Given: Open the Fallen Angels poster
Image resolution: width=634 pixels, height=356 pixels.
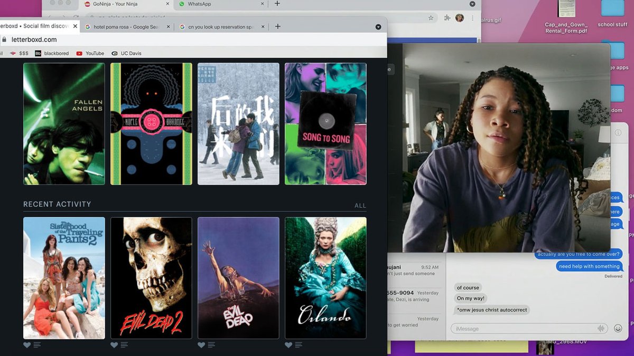Looking at the screenshot, I should 64,124.
